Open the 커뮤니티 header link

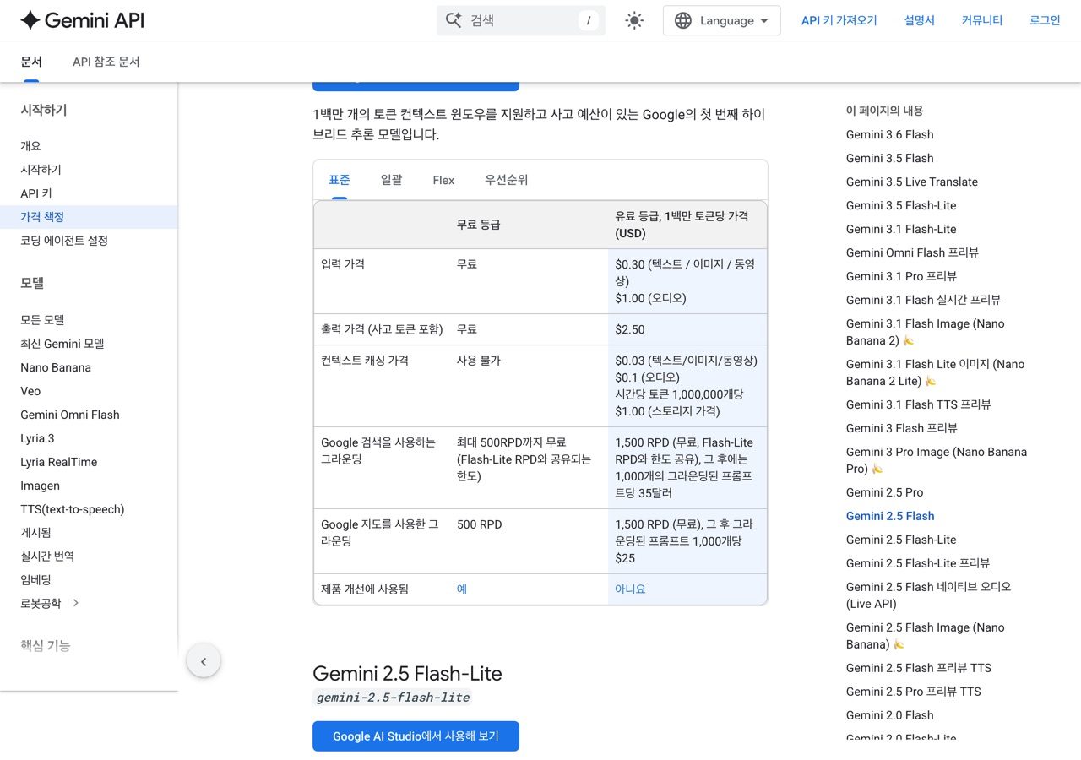tap(982, 20)
